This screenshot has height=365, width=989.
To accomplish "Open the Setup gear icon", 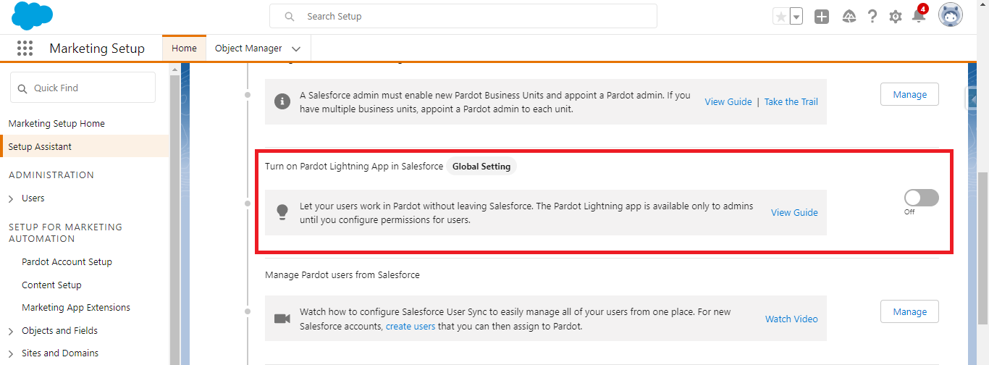I will click(x=896, y=17).
